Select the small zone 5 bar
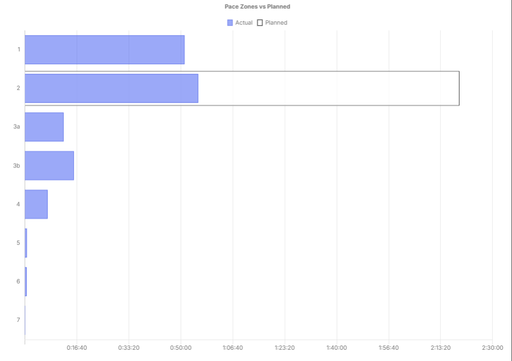The image size is (512, 361). (x=26, y=243)
